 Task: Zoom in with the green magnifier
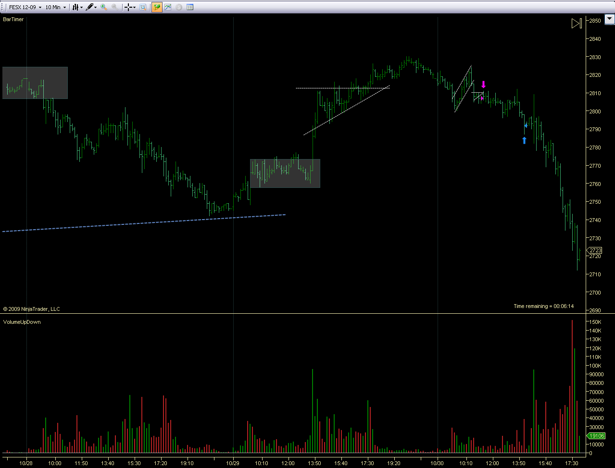pos(104,7)
